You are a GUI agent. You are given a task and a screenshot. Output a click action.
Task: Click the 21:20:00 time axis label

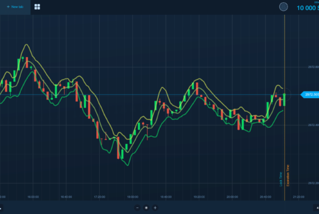click(x=299, y=197)
